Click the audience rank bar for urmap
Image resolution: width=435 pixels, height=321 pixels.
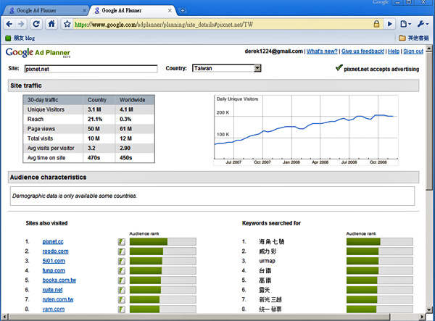[379, 261]
